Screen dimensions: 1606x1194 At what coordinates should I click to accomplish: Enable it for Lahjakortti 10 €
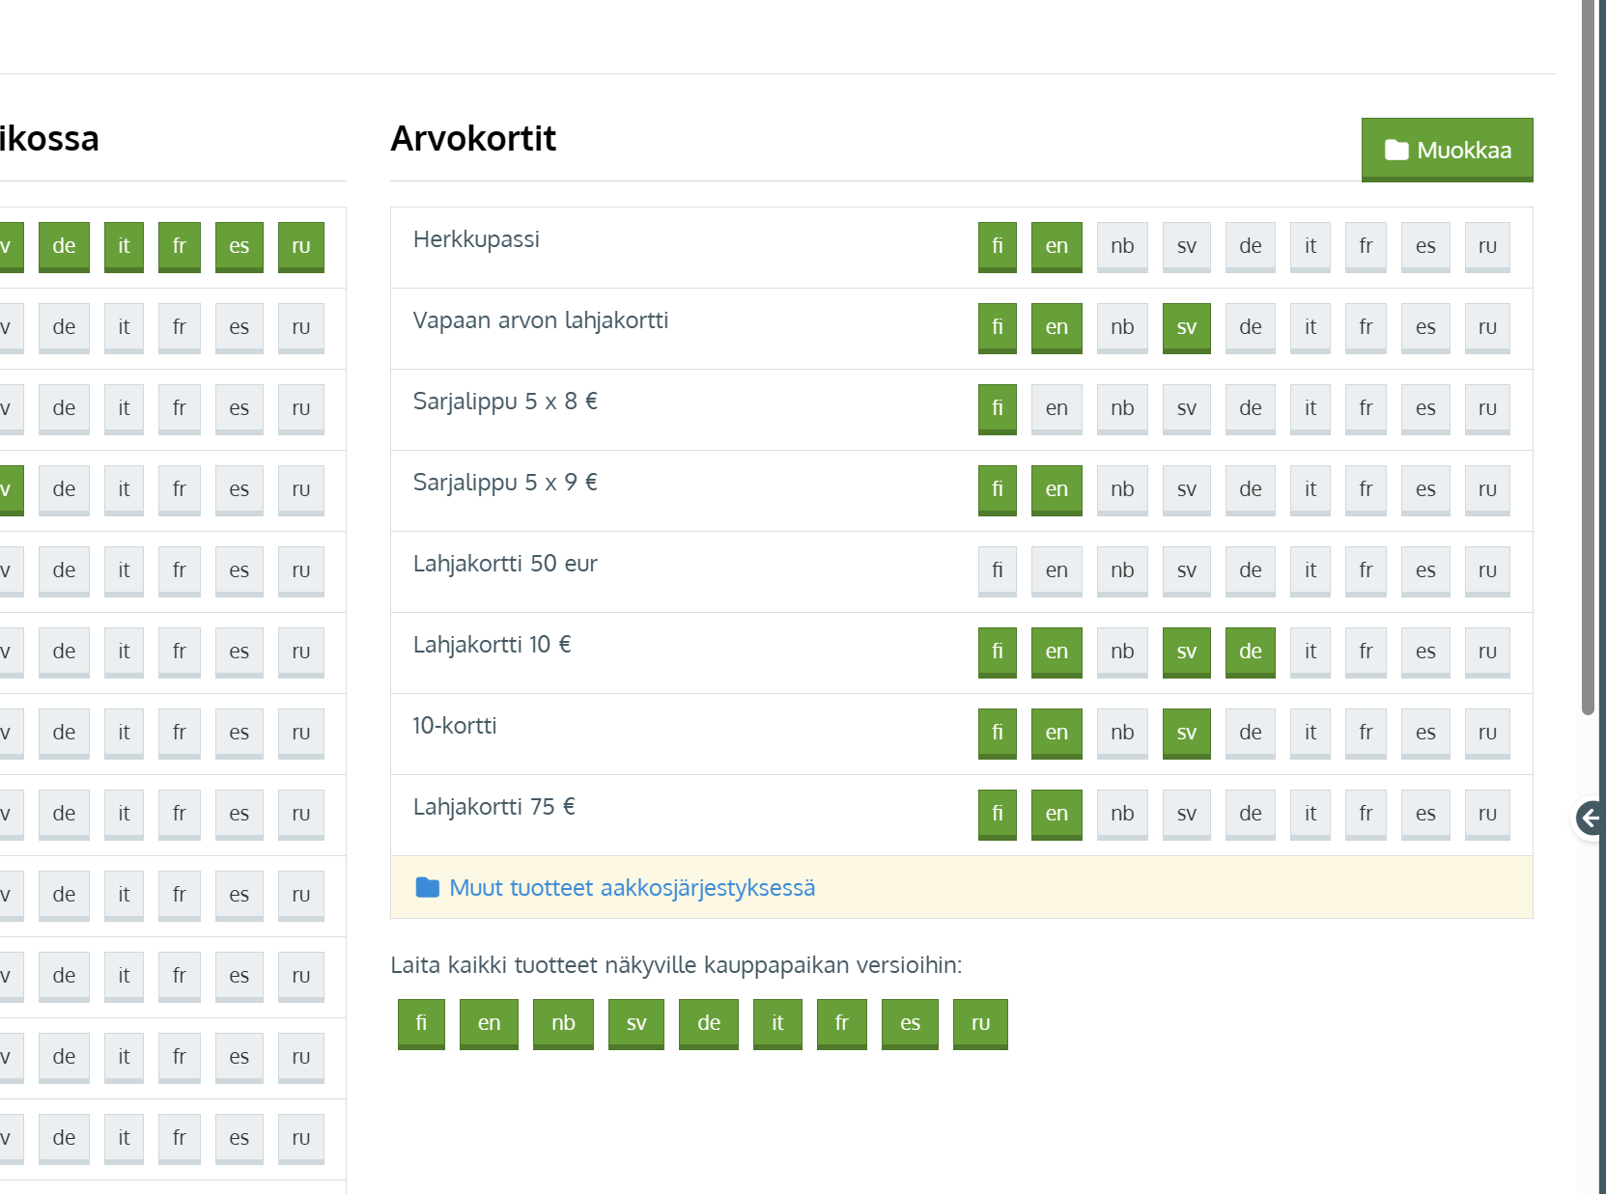coord(1310,653)
